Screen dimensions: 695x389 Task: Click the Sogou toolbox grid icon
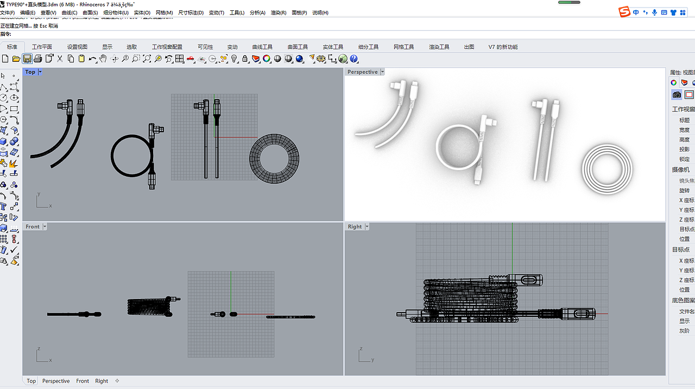[x=684, y=12]
